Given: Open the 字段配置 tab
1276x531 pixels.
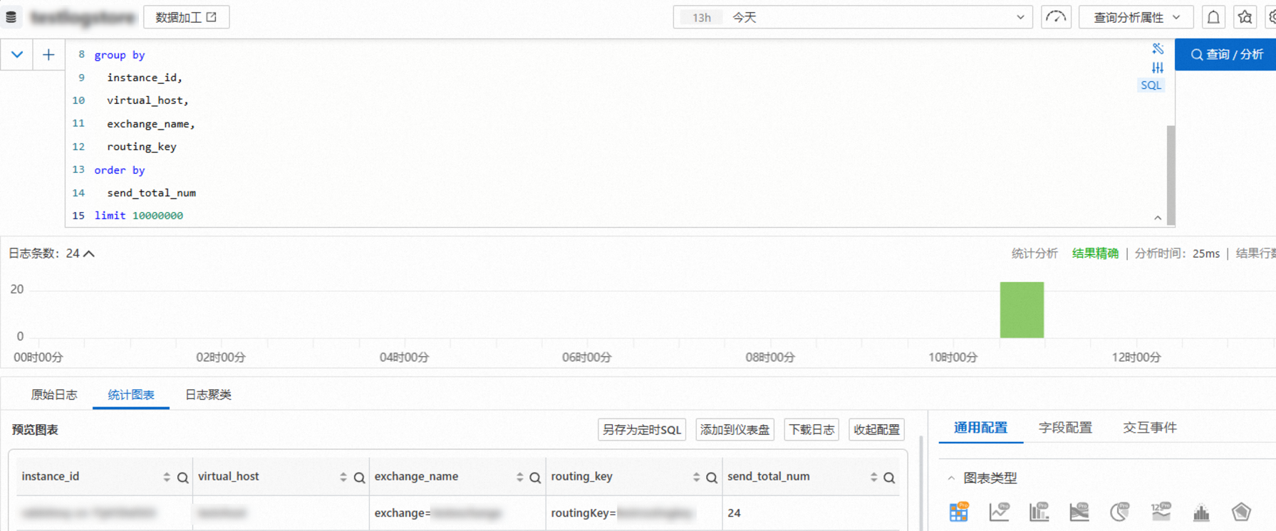Looking at the screenshot, I should [1065, 428].
